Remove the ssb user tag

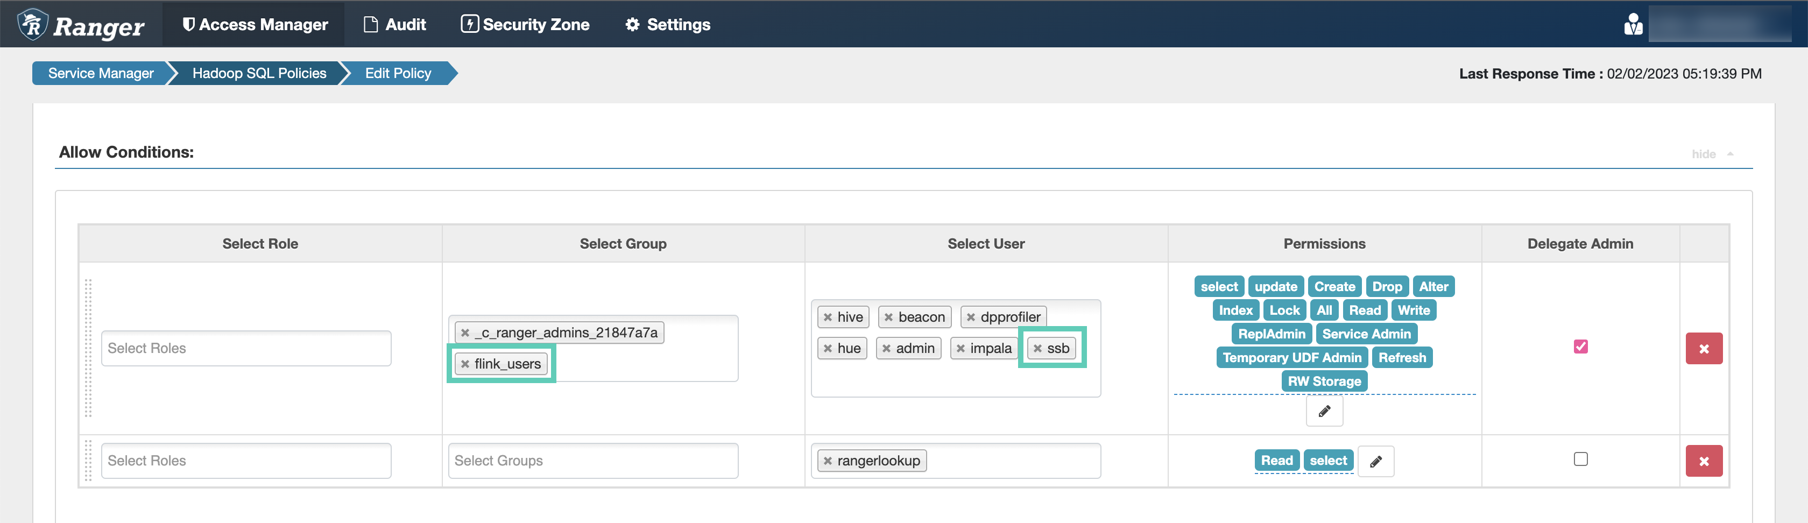[x=1037, y=349]
